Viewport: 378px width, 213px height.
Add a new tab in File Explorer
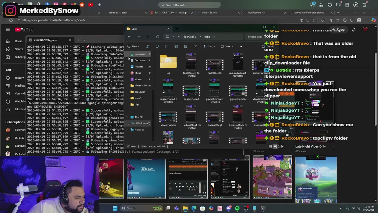(x=177, y=29)
